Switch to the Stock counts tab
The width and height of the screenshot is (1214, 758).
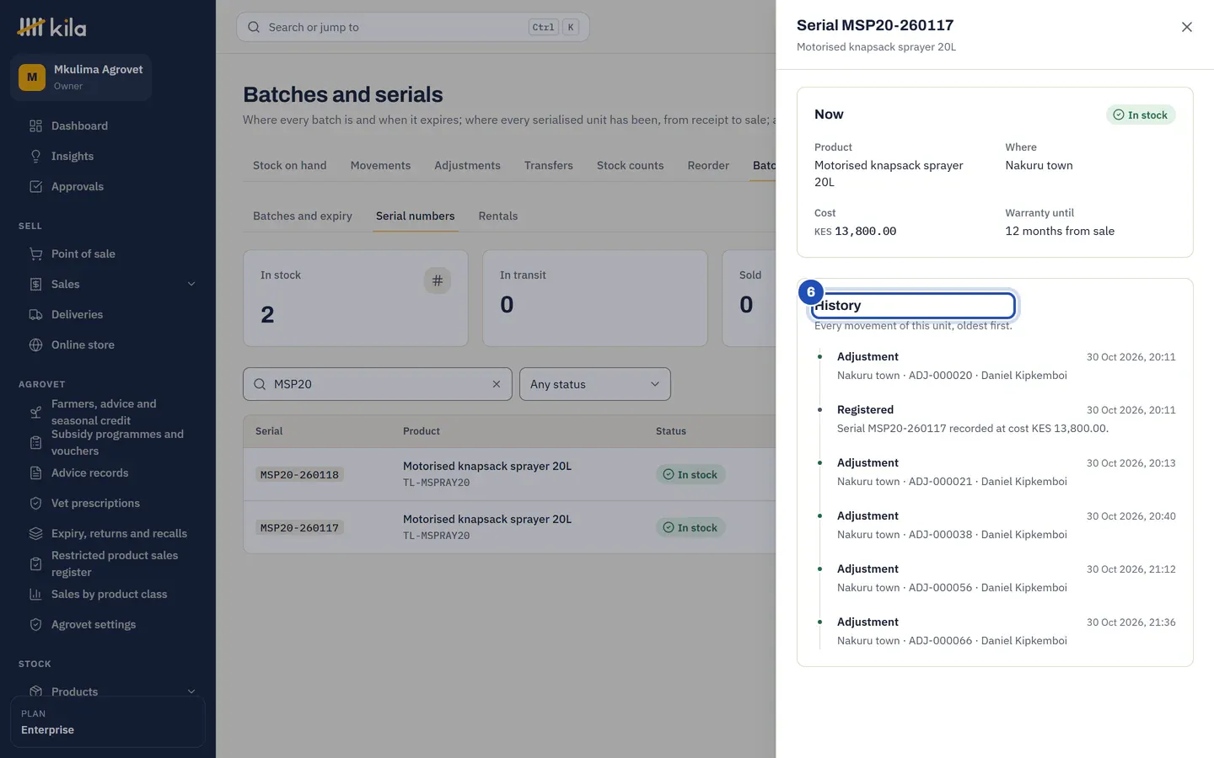[631, 166]
